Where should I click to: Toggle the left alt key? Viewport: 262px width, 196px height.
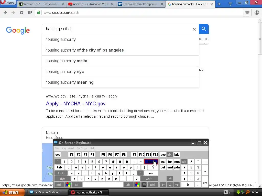tap(77, 185)
